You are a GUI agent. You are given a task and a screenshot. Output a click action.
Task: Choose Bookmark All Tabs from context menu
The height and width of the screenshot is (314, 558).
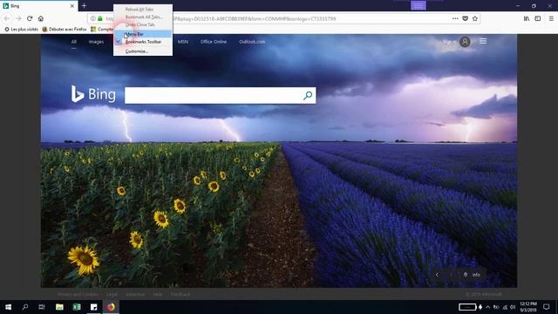pyautogui.click(x=143, y=17)
